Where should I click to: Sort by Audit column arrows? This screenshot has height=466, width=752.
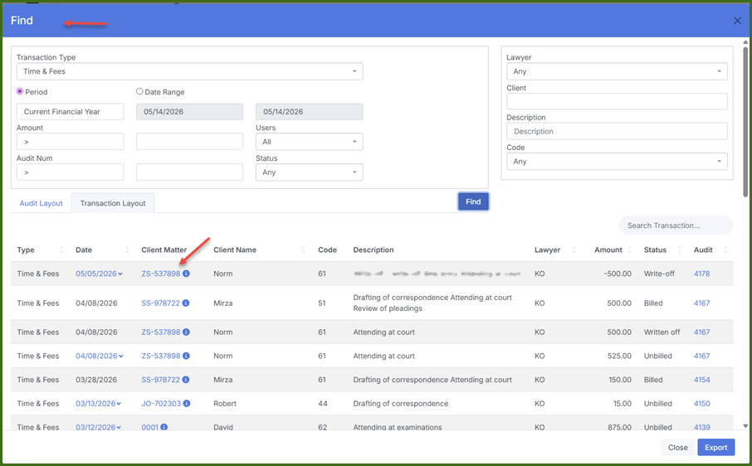point(725,250)
